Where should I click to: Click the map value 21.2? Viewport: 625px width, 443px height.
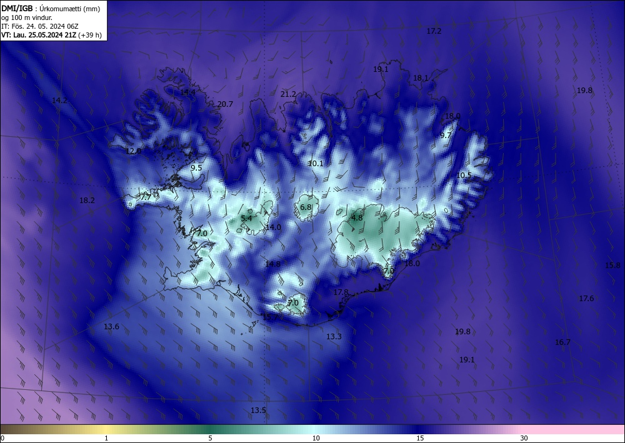click(x=288, y=94)
